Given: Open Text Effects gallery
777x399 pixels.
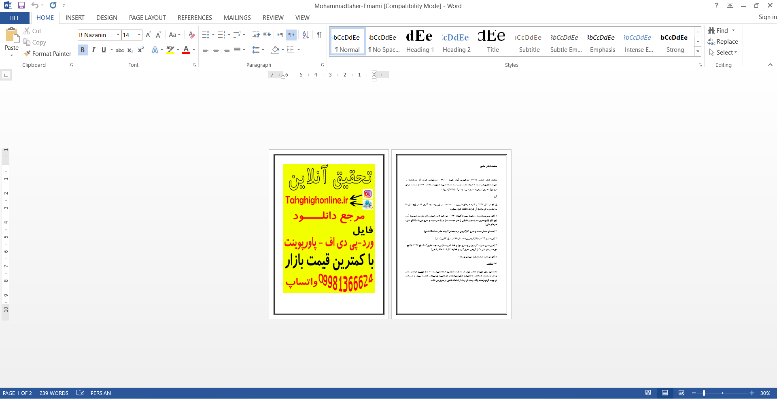Looking at the screenshot, I should (155, 50).
